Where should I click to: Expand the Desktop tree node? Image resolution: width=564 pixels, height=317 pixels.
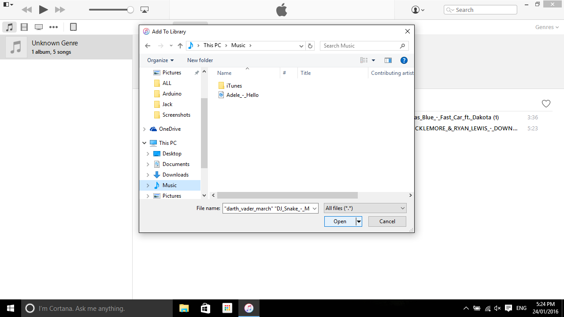[148, 154]
